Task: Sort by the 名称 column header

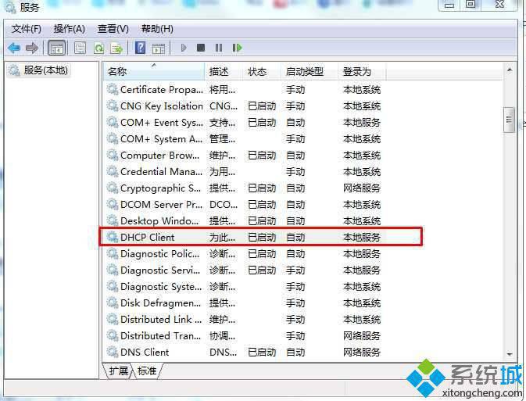Action: [154, 71]
